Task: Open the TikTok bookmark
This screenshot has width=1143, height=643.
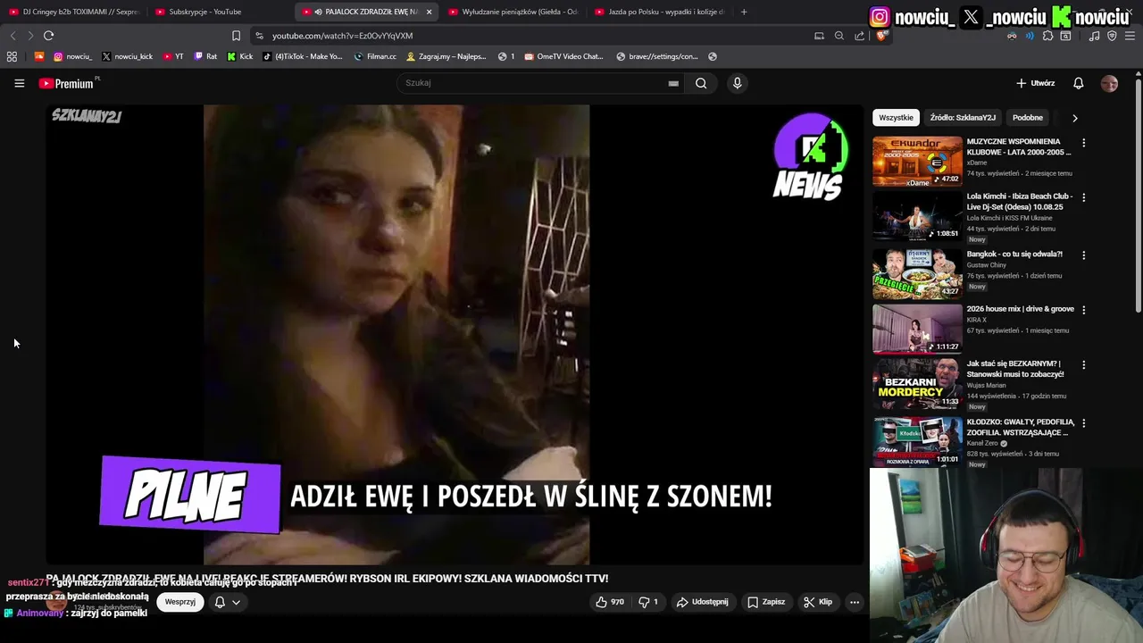Action: 302,56
